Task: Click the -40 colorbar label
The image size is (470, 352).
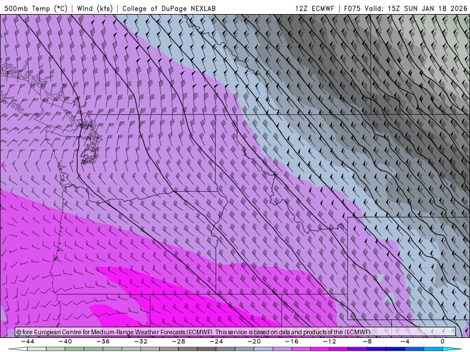Action: [65, 341]
